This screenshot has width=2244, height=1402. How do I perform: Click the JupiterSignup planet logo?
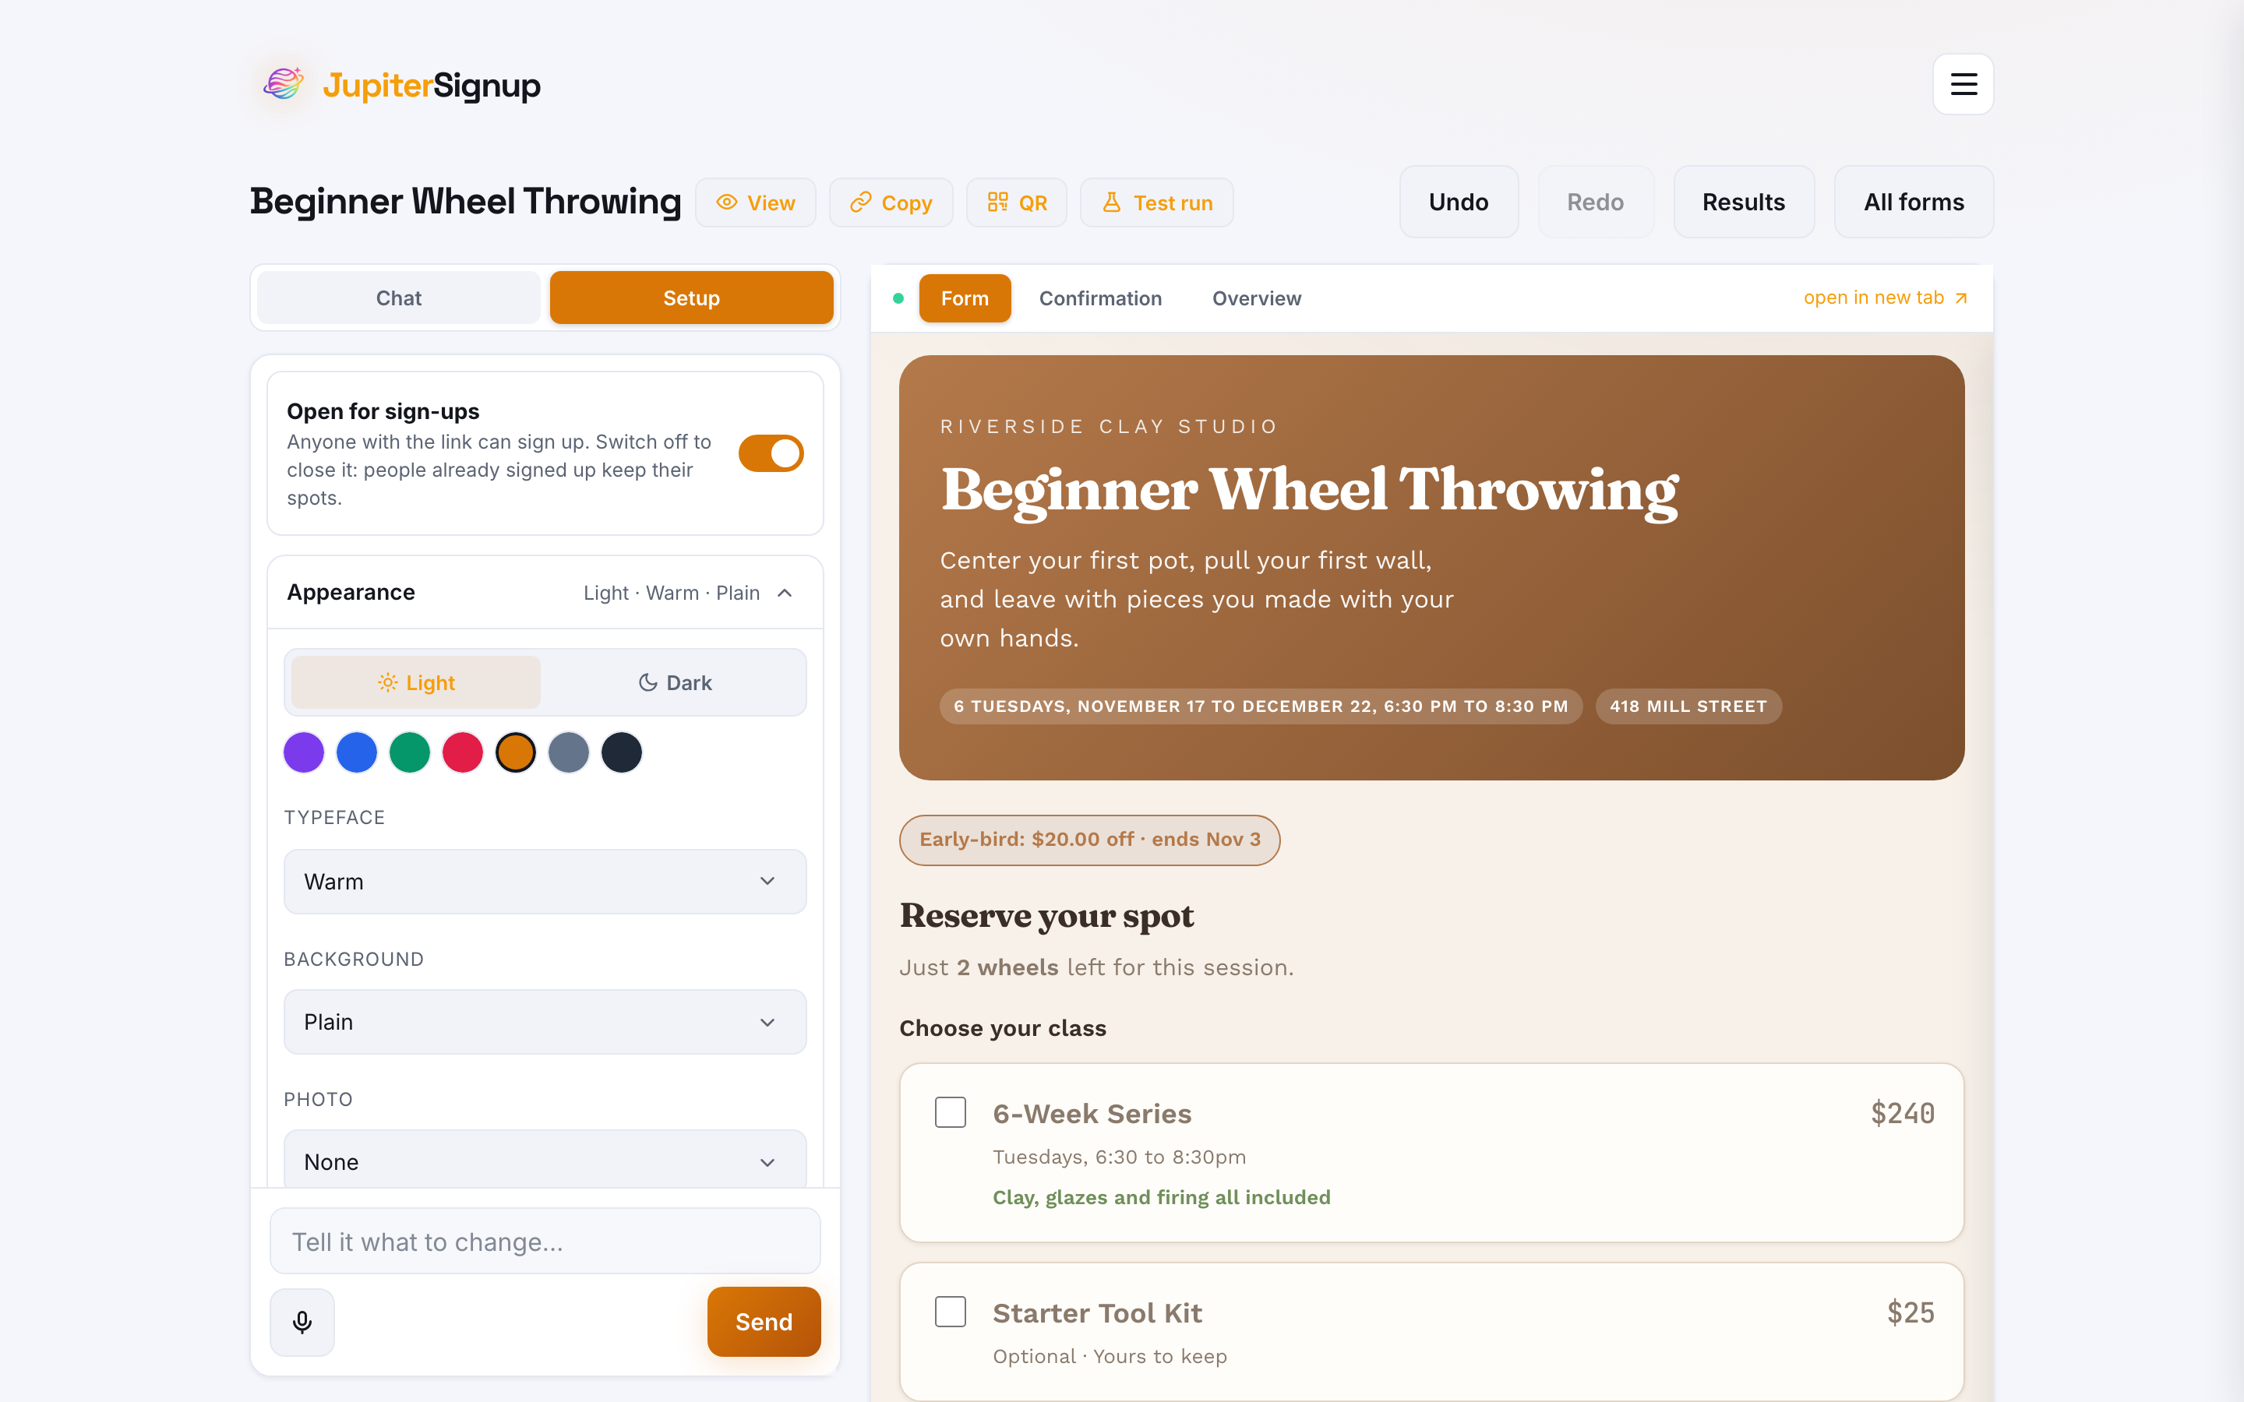(x=284, y=84)
